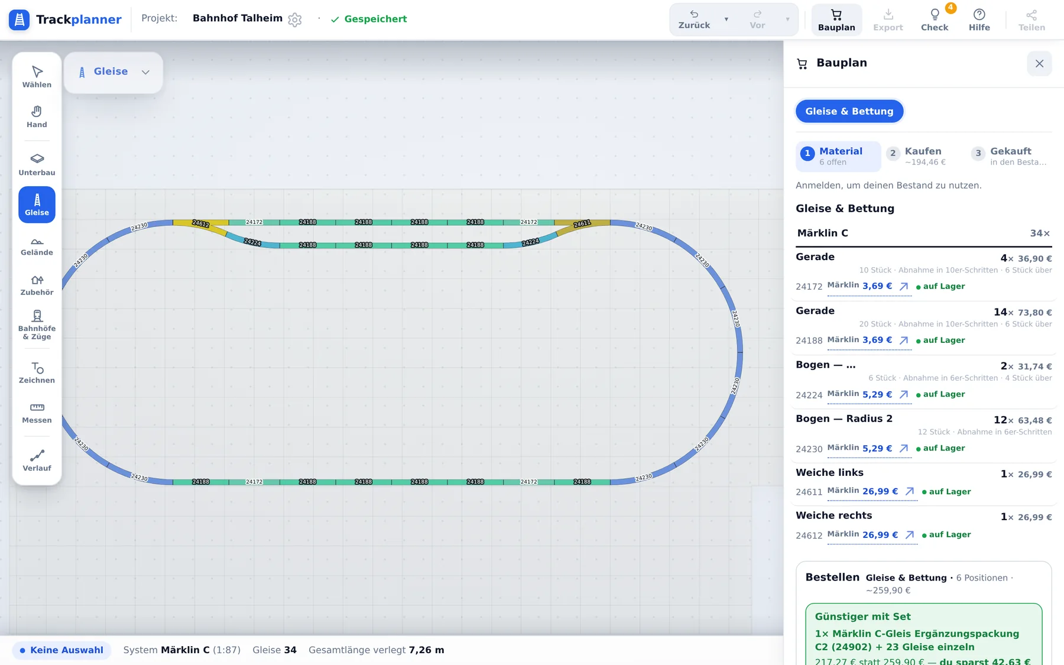The height and width of the screenshot is (665, 1064).
Task: Open the Verlauf tool
Action: tap(37, 460)
